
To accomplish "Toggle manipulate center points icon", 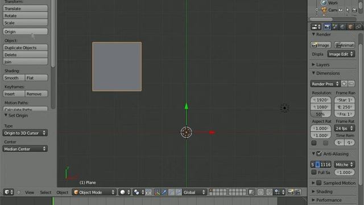I will [x=148, y=192].
